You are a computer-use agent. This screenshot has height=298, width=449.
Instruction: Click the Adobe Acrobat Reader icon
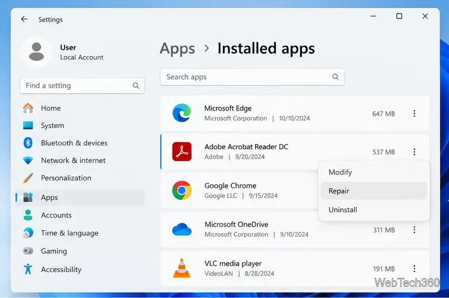click(182, 152)
